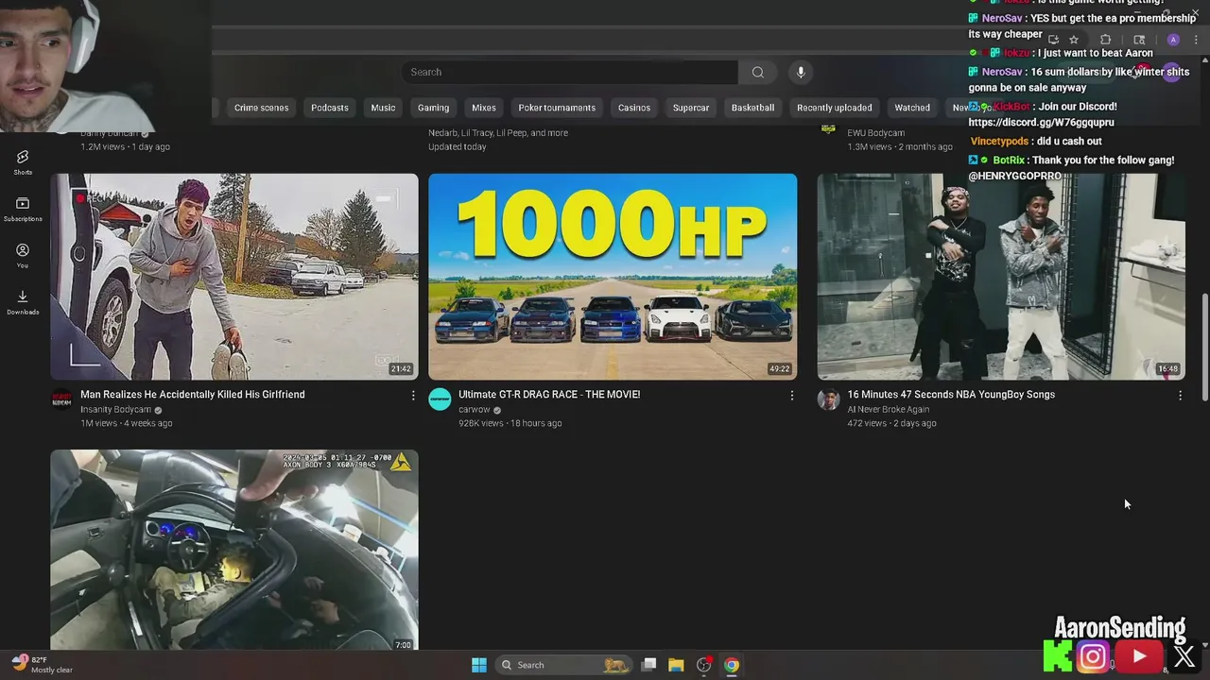Select the Watched filter chip

(912, 108)
